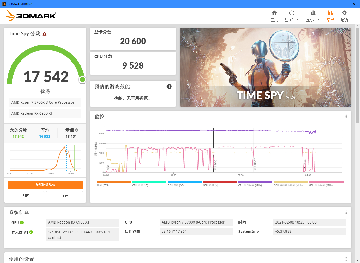This screenshot has height=263, width=360.
Task: Click the CPU 分数 9 528 card
Action: pyautogui.click(x=133, y=63)
